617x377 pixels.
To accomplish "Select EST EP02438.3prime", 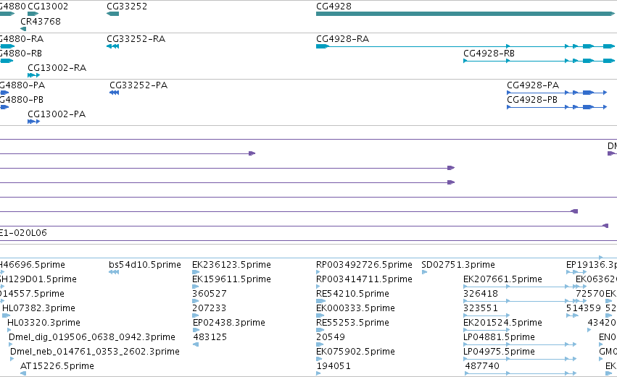I will point(228,323).
